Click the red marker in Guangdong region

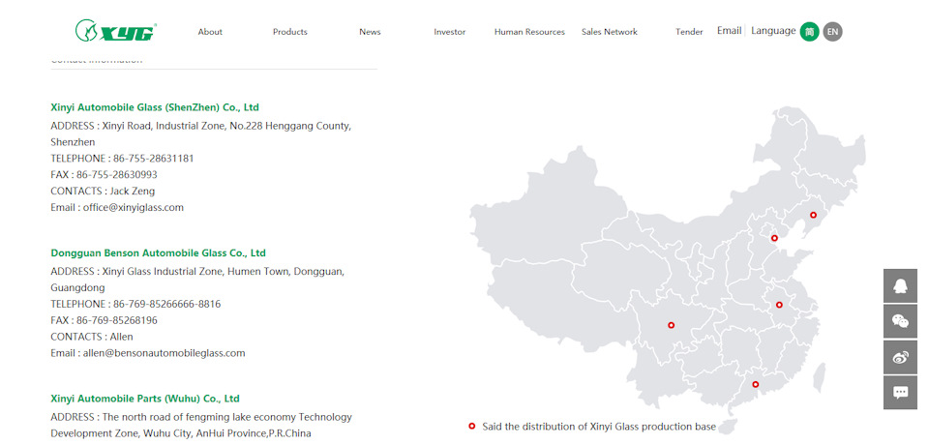click(x=756, y=384)
